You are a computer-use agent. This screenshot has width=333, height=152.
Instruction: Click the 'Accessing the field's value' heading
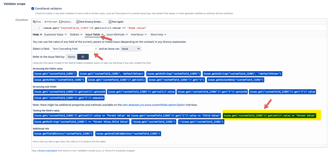pyautogui.click(x=48, y=68)
